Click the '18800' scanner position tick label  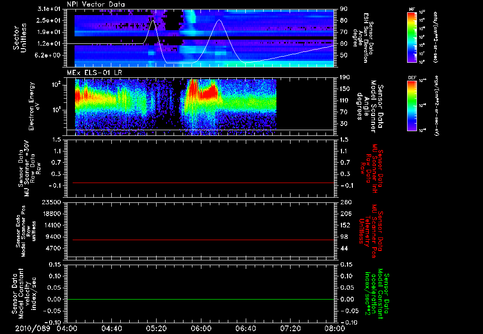point(51,214)
